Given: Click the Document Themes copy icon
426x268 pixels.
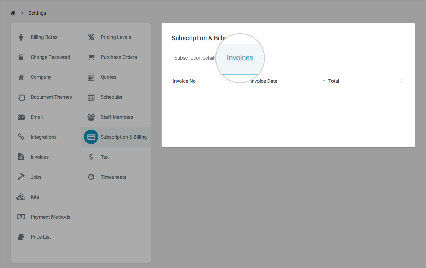Looking at the screenshot, I should (x=21, y=97).
